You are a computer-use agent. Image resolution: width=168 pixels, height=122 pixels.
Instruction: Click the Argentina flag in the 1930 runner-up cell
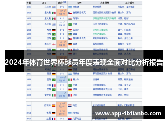(70, 7)
